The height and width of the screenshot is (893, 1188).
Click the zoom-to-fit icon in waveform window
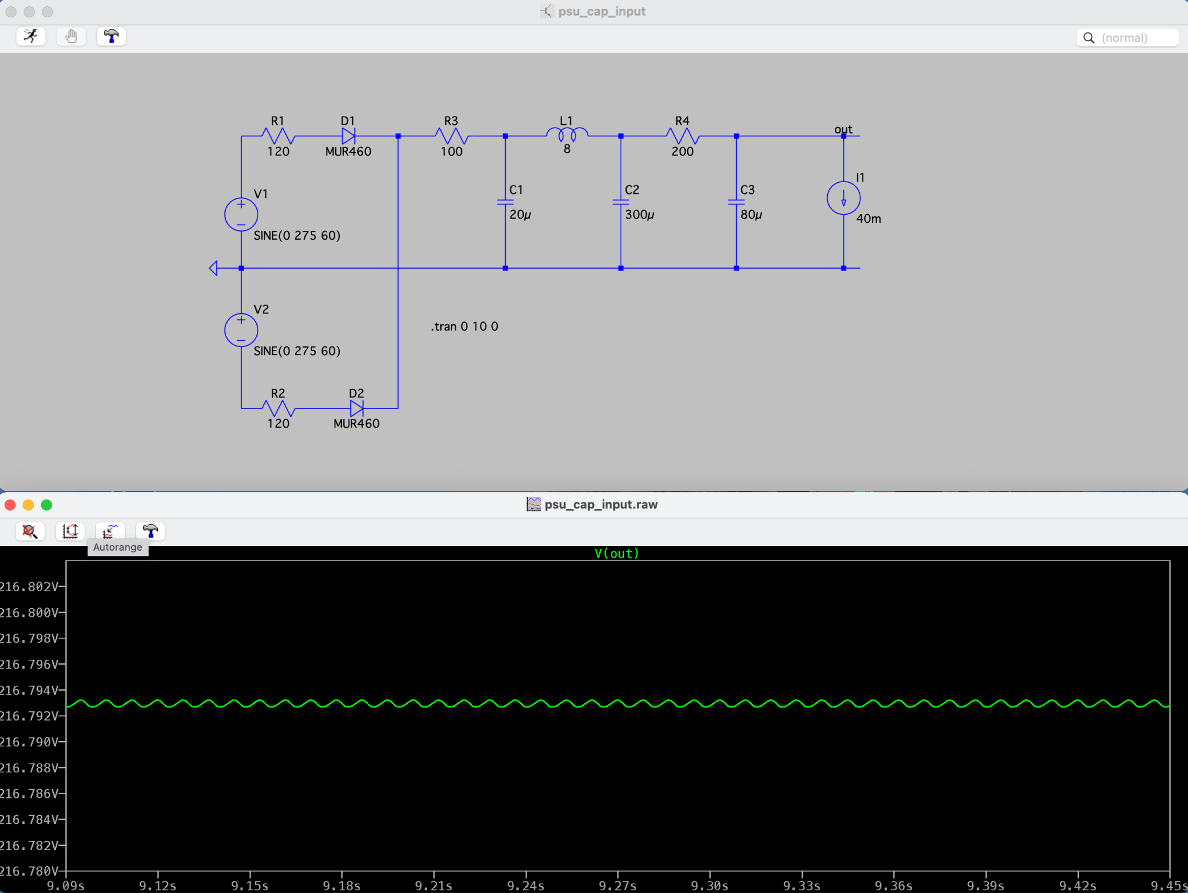click(x=70, y=531)
